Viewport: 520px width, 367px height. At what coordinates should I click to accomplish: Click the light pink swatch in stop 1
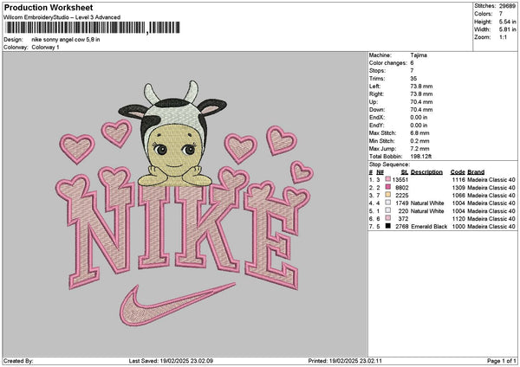[x=387, y=179]
